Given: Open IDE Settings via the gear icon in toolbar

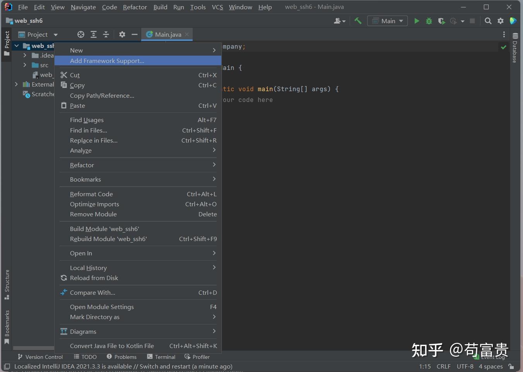Looking at the screenshot, I should click(x=500, y=21).
